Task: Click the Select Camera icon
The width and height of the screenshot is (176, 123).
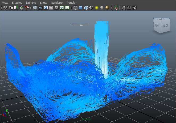Action: (5, 8)
